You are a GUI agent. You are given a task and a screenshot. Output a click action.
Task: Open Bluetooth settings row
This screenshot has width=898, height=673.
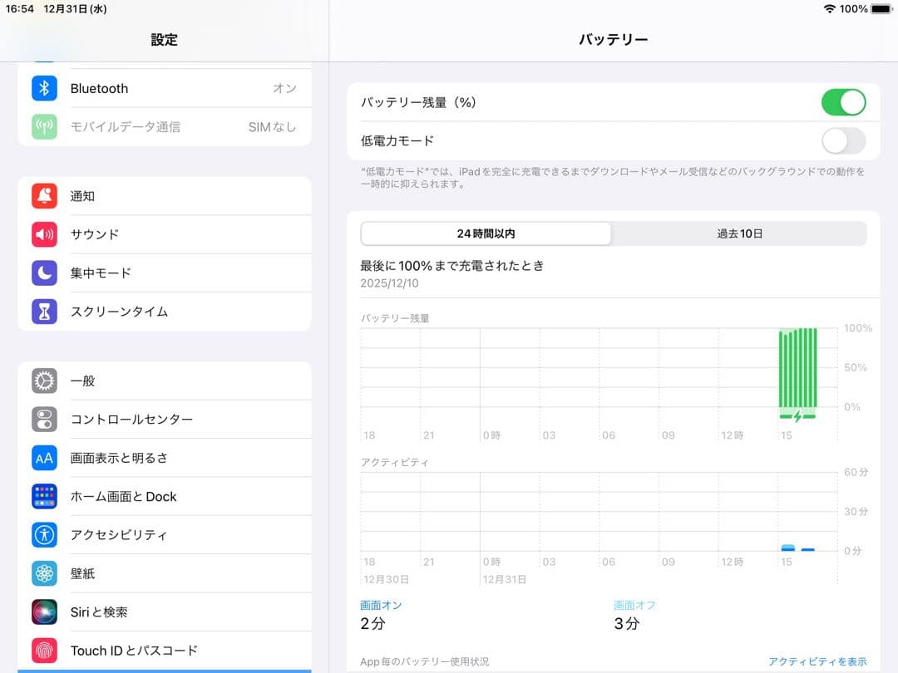(165, 88)
